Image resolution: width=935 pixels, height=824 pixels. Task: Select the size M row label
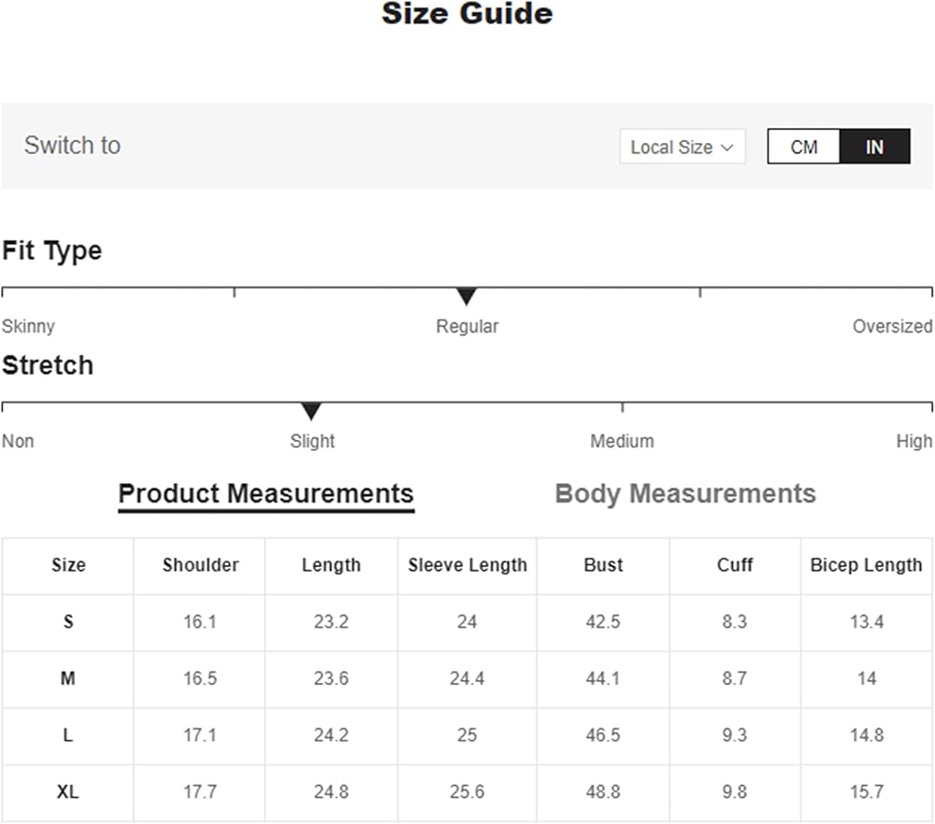(67, 678)
